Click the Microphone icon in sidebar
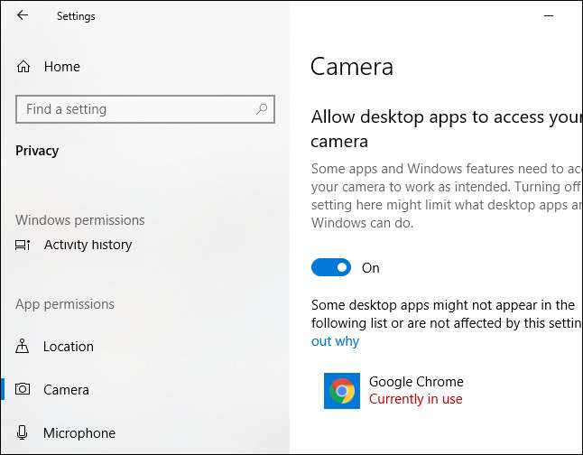This screenshot has height=455, width=583. (23, 433)
